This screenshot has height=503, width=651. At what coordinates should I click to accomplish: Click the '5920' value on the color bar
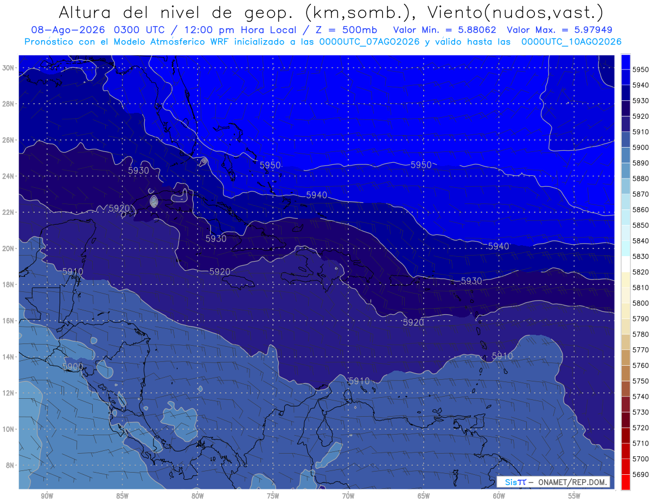(x=642, y=116)
